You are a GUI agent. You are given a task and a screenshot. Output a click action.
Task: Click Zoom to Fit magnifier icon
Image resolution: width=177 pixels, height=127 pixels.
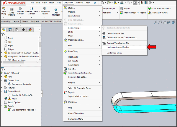156,22
